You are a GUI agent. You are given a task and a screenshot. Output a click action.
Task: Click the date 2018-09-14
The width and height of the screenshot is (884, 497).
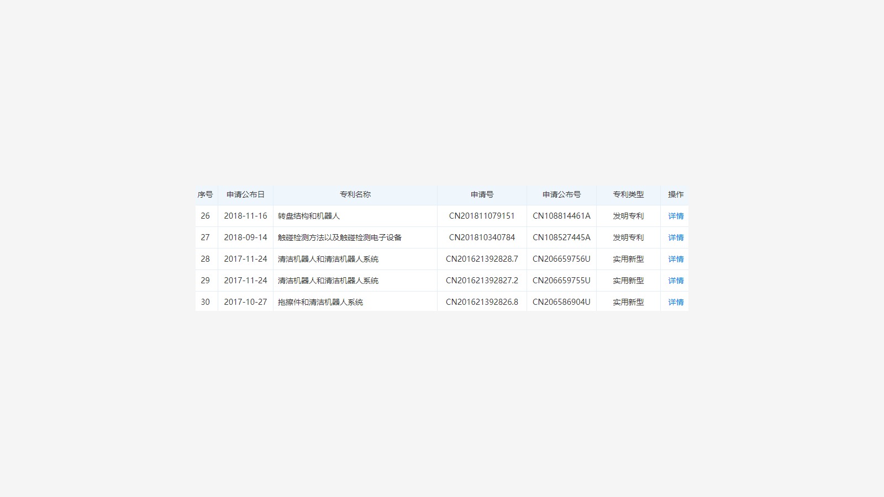(x=245, y=237)
